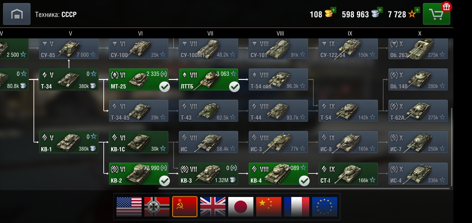The height and width of the screenshot is (223, 472).
Task: Switch to the China flag nation
Action: click(269, 207)
